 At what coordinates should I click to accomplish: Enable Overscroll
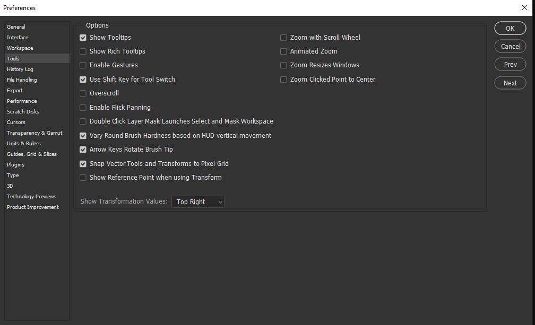[x=83, y=93]
